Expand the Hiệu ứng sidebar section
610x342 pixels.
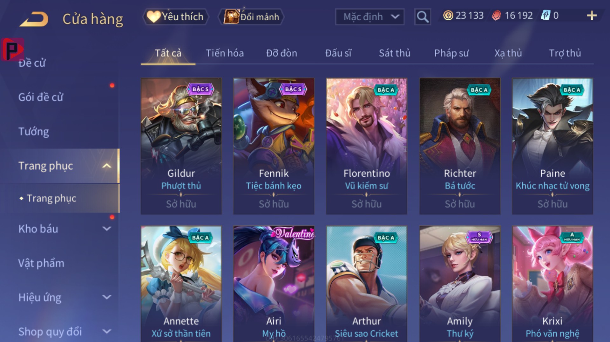[107, 297]
